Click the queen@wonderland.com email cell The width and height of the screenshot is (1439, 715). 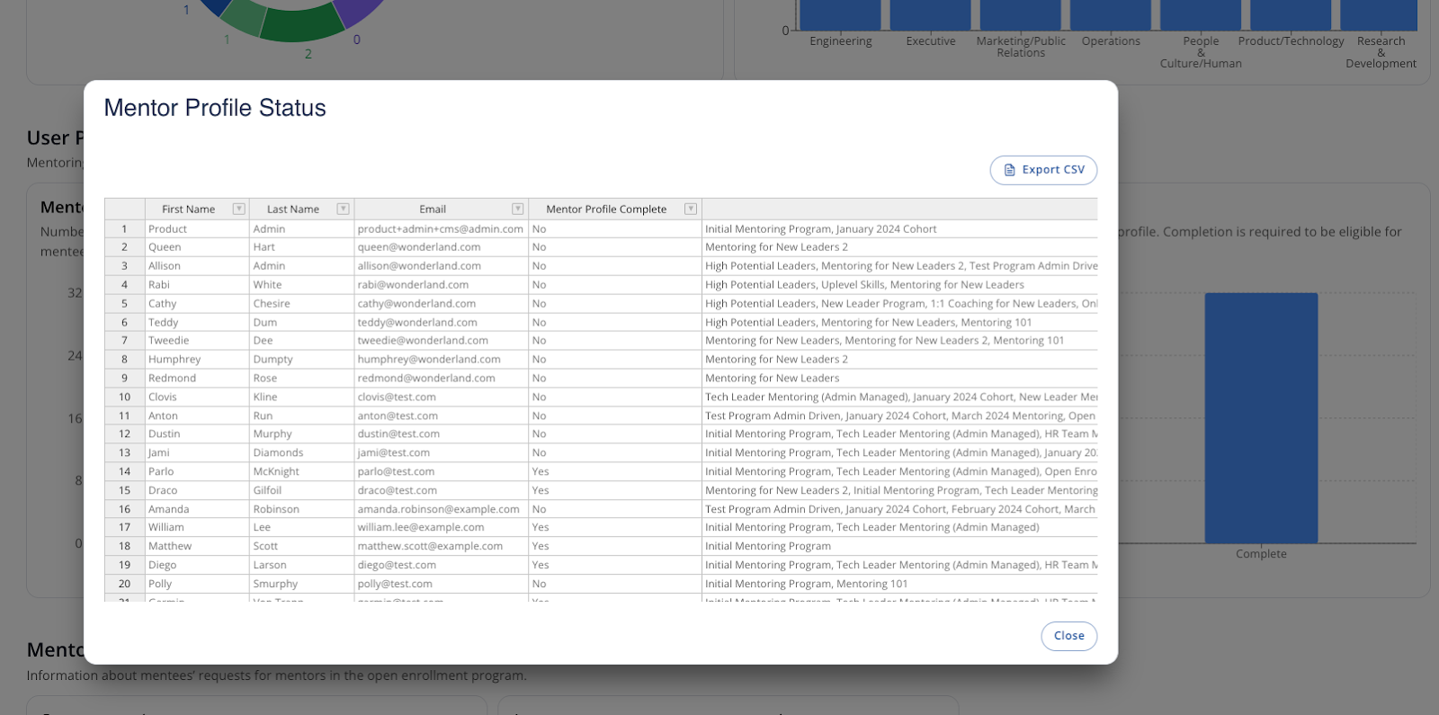(x=419, y=247)
